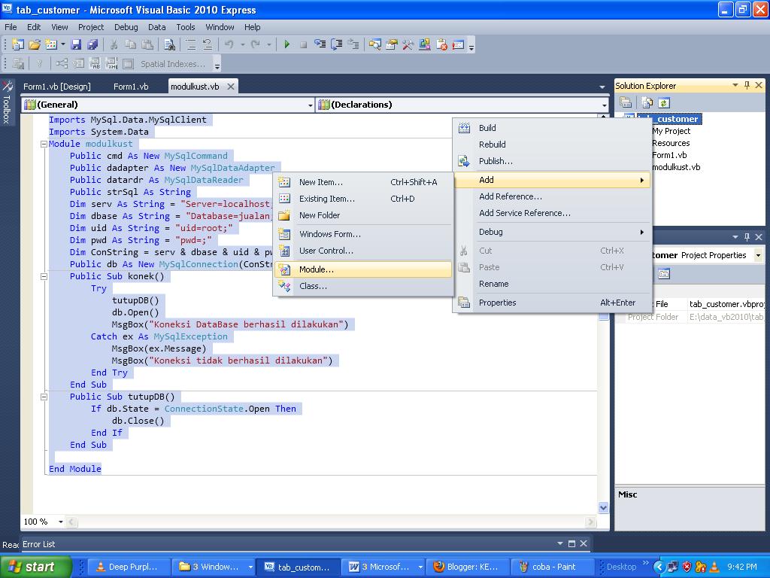
Task: Open the Debug menu in the menu bar
Action: click(x=126, y=27)
